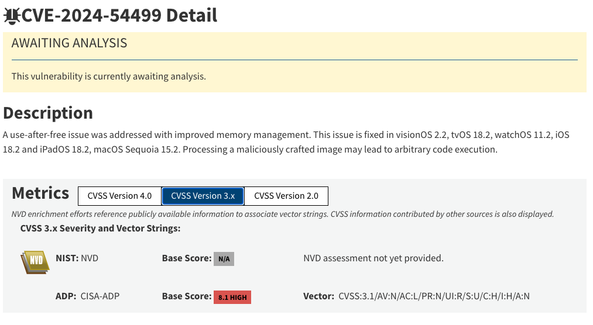Click the Base Score label in NIST row
This screenshot has height=325, width=593.
coord(187,258)
